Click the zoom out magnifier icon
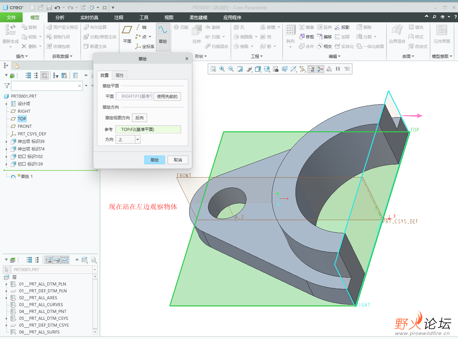 (231, 69)
